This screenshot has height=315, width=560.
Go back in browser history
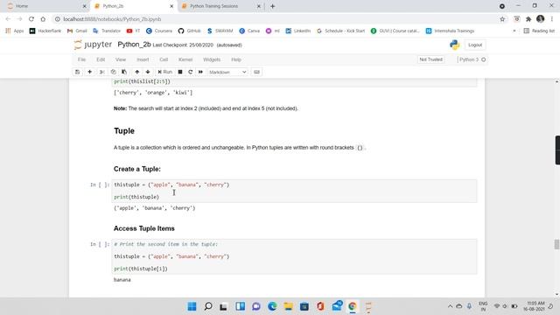(8, 19)
